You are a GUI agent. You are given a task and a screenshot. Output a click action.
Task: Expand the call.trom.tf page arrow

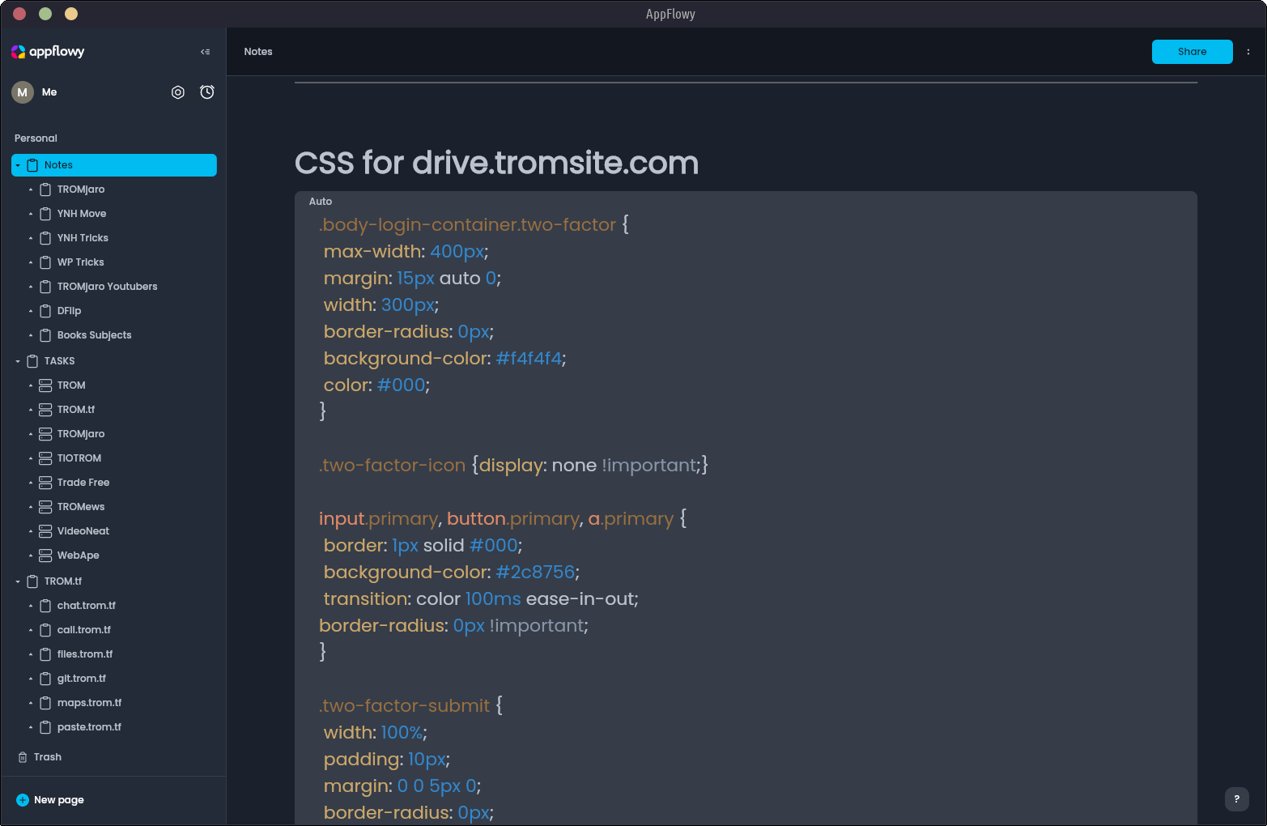(x=31, y=630)
